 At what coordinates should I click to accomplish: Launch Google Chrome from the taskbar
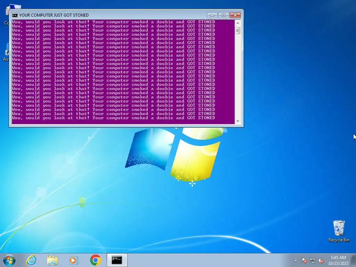pos(95,260)
